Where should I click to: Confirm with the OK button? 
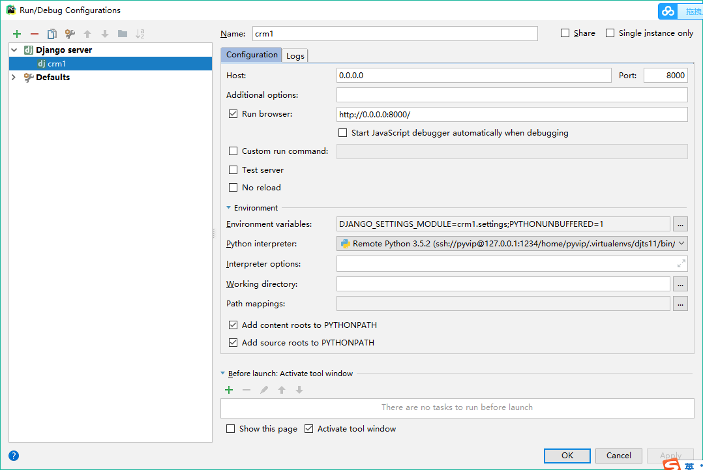(567, 456)
